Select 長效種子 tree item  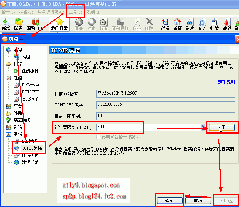pos(30,99)
